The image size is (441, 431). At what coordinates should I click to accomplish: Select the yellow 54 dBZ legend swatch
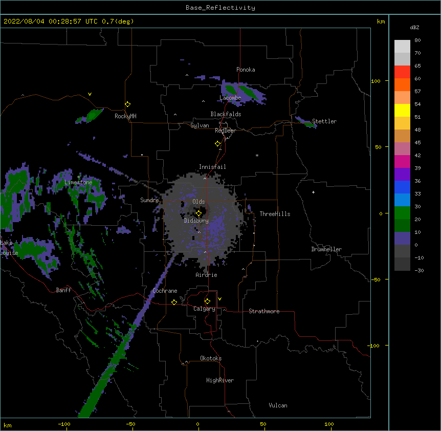[x=402, y=110]
